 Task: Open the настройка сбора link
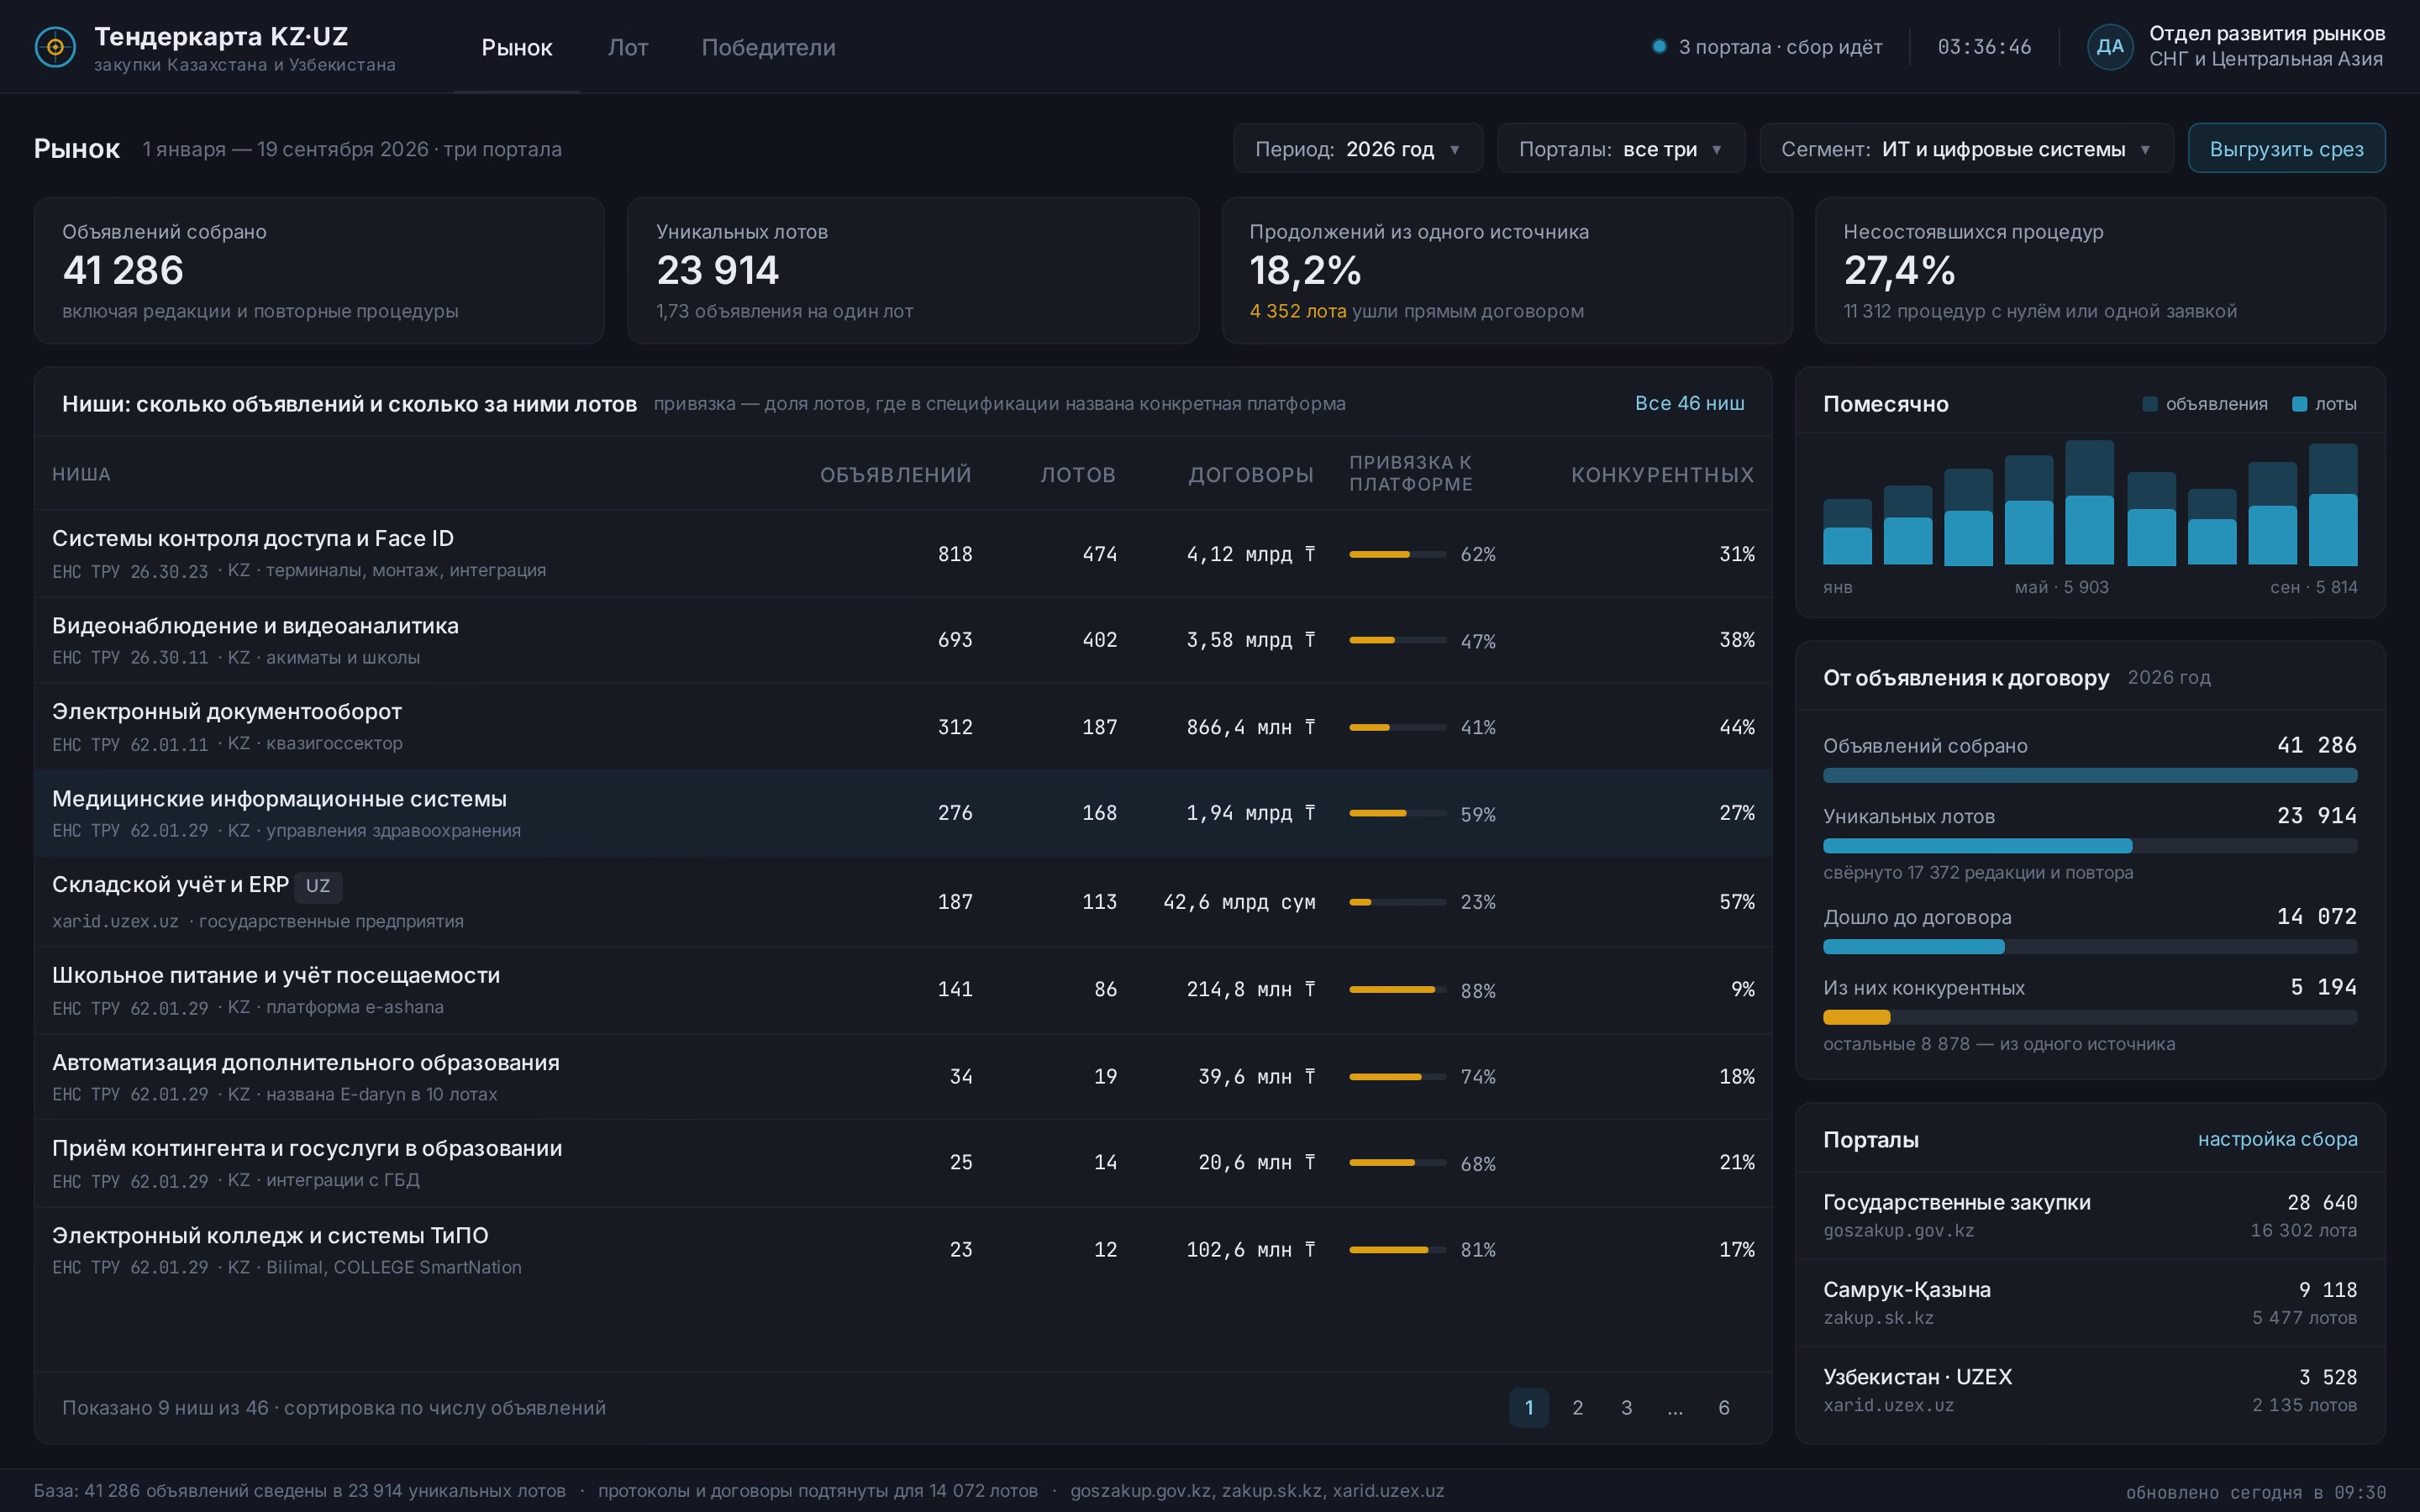tap(2277, 1139)
